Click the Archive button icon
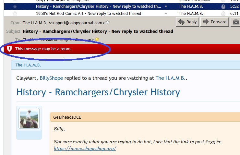This screenshot has height=155, width=240. coord(235,22)
